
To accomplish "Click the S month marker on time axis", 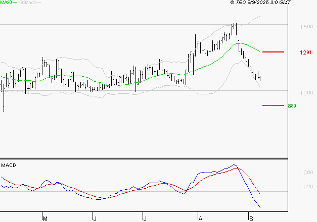I will [x=251, y=219].
